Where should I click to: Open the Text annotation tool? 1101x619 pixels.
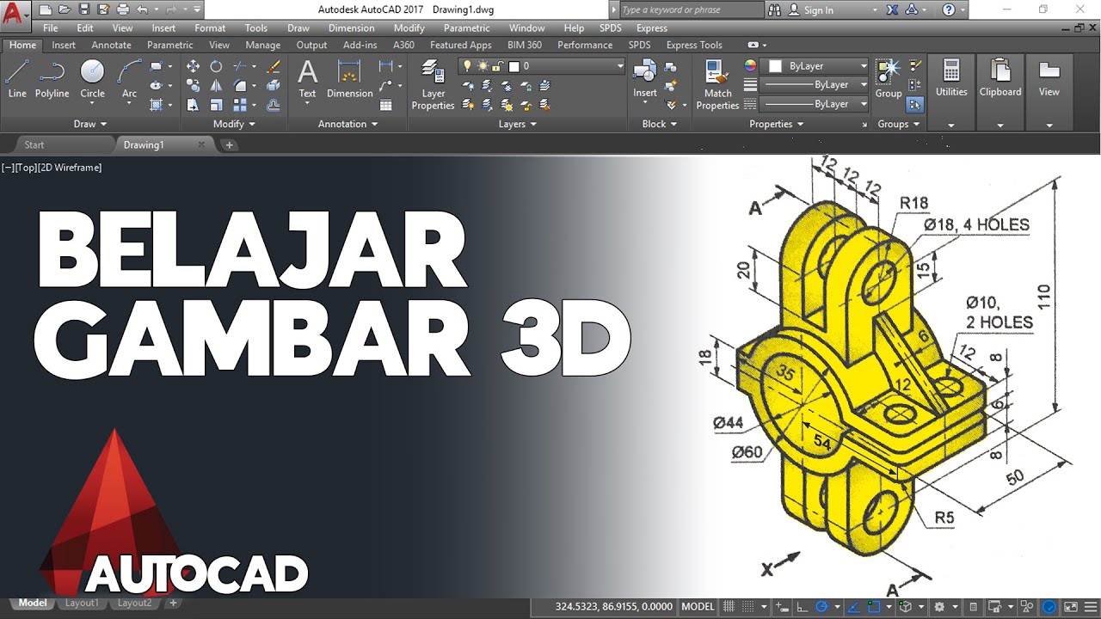[x=307, y=79]
